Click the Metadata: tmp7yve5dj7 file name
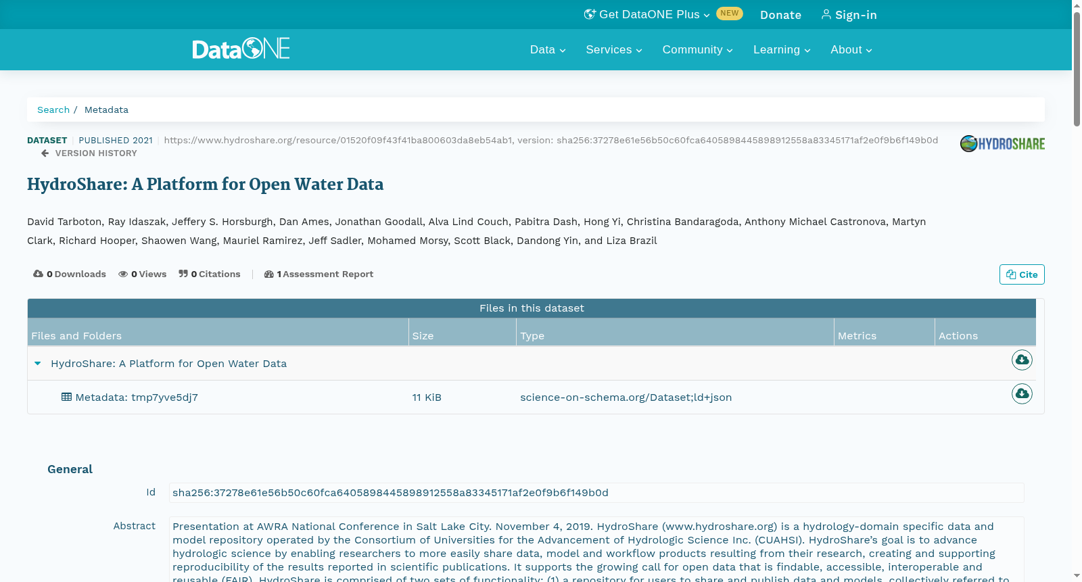The width and height of the screenshot is (1082, 582). coord(137,397)
